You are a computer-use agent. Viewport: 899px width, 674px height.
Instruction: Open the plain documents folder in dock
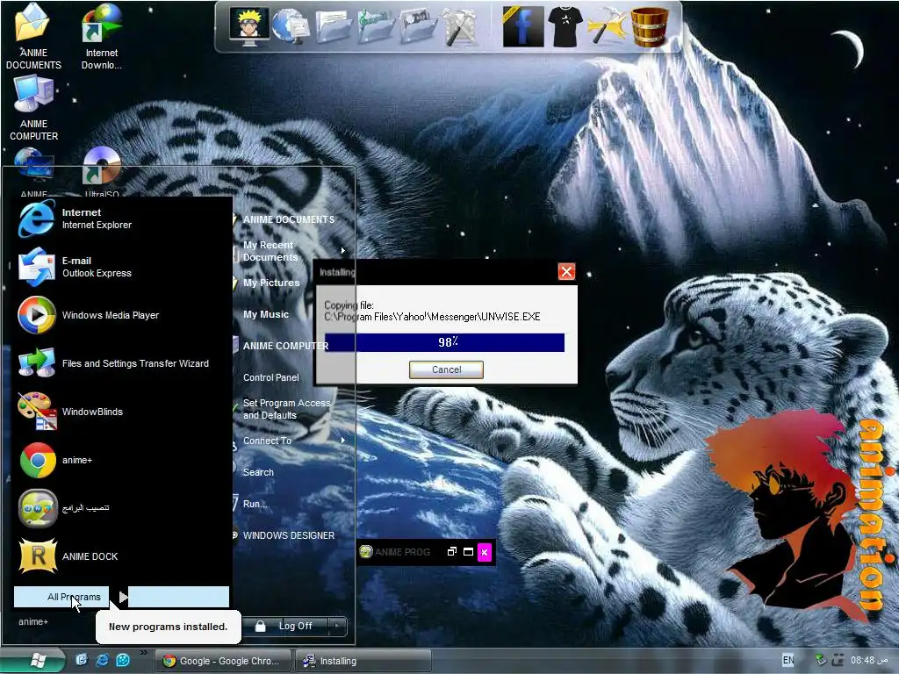pos(333,26)
